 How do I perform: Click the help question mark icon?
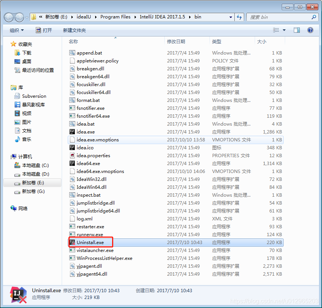click(x=310, y=30)
